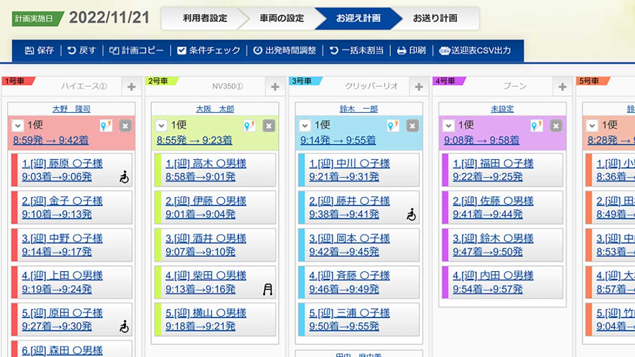Screen dimensions: 635x357
Task: Click 一括未割当 bulk unassign button
Action: click(357, 50)
